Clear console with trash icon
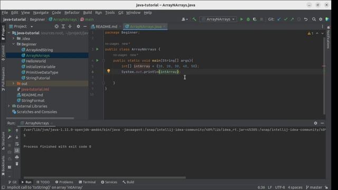 17,164
